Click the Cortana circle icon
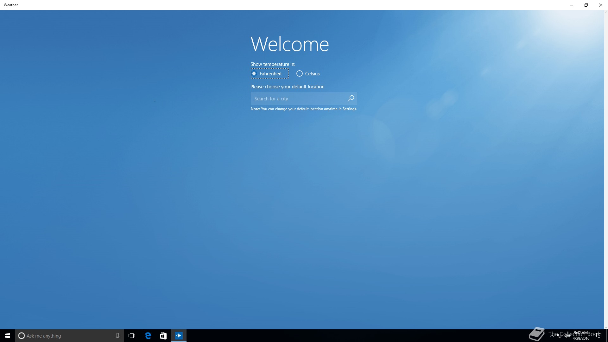 pyautogui.click(x=22, y=336)
